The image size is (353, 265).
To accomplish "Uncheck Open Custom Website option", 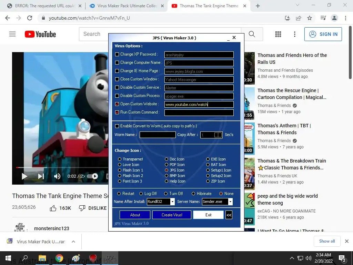I will click(x=117, y=104).
